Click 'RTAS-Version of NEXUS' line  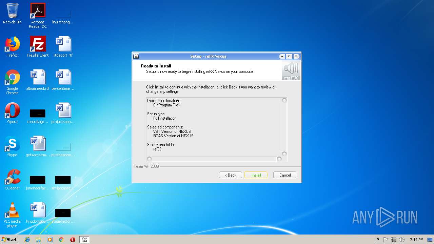click(x=173, y=136)
